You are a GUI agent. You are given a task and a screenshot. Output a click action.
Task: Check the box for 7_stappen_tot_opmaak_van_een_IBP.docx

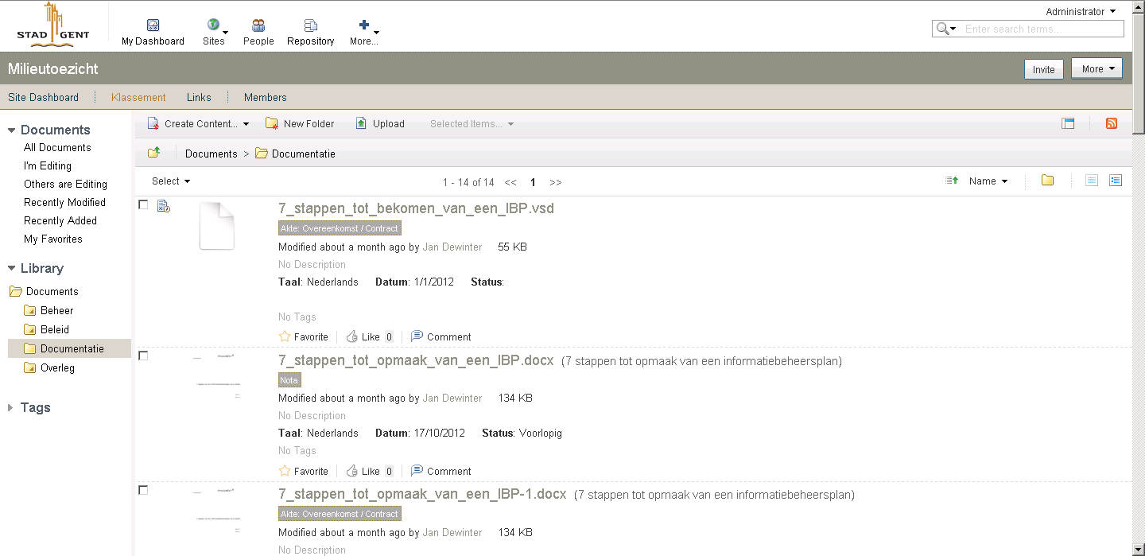(x=143, y=356)
